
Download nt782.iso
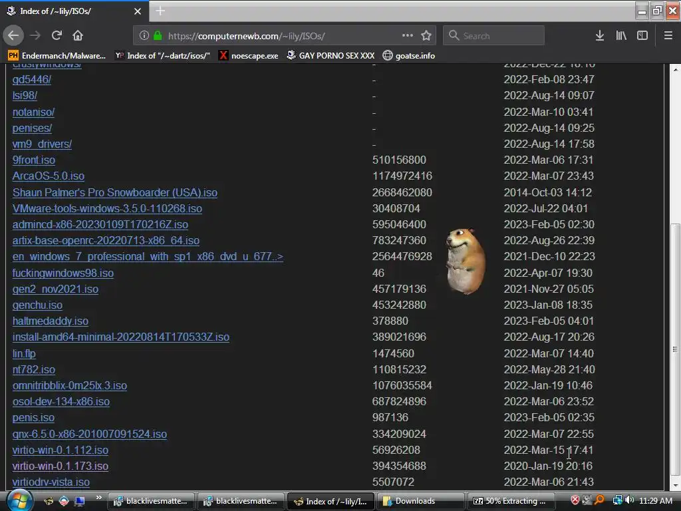[x=34, y=370]
